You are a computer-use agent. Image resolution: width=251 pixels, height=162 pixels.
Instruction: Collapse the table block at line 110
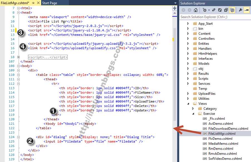tap(18, 75)
